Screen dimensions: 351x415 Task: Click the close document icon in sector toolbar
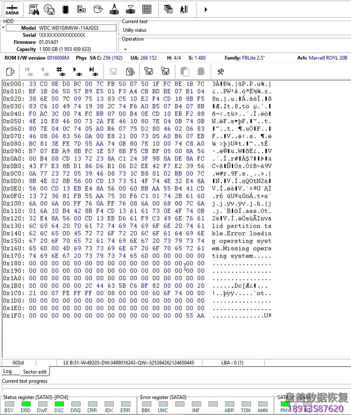pos(11,71)
